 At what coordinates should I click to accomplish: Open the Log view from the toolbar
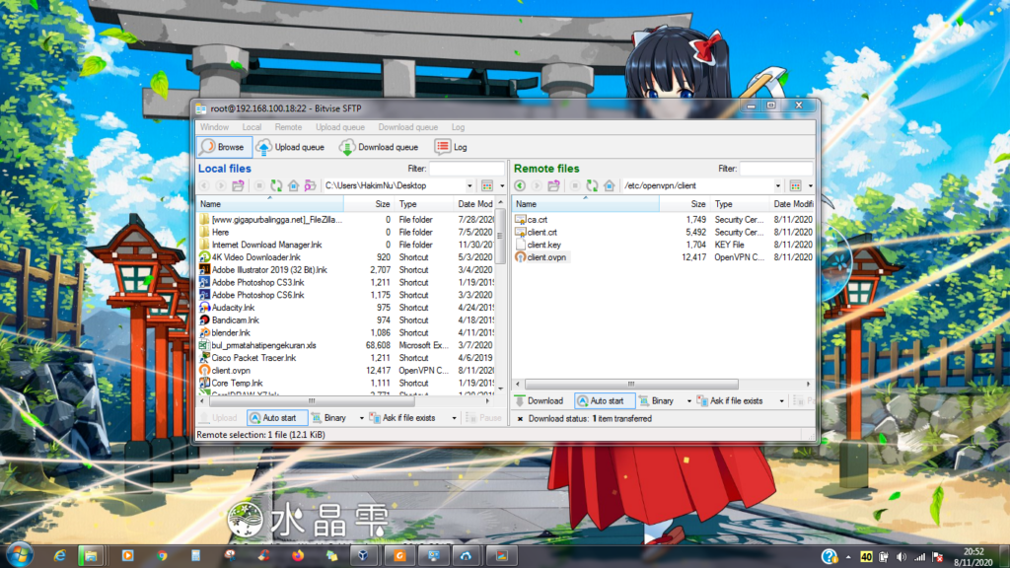(451, 147)
